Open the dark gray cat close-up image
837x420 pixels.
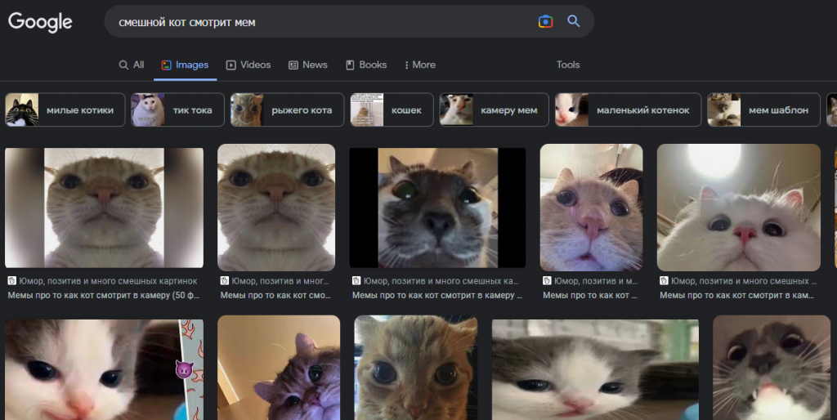(437, 208)
